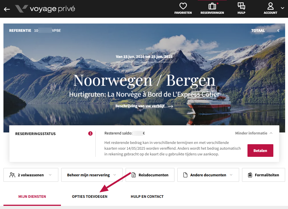Click the travel dates 15 jun. to 25 jun. 2025
Screen dimensions: 288x209
tap(144, 56)
